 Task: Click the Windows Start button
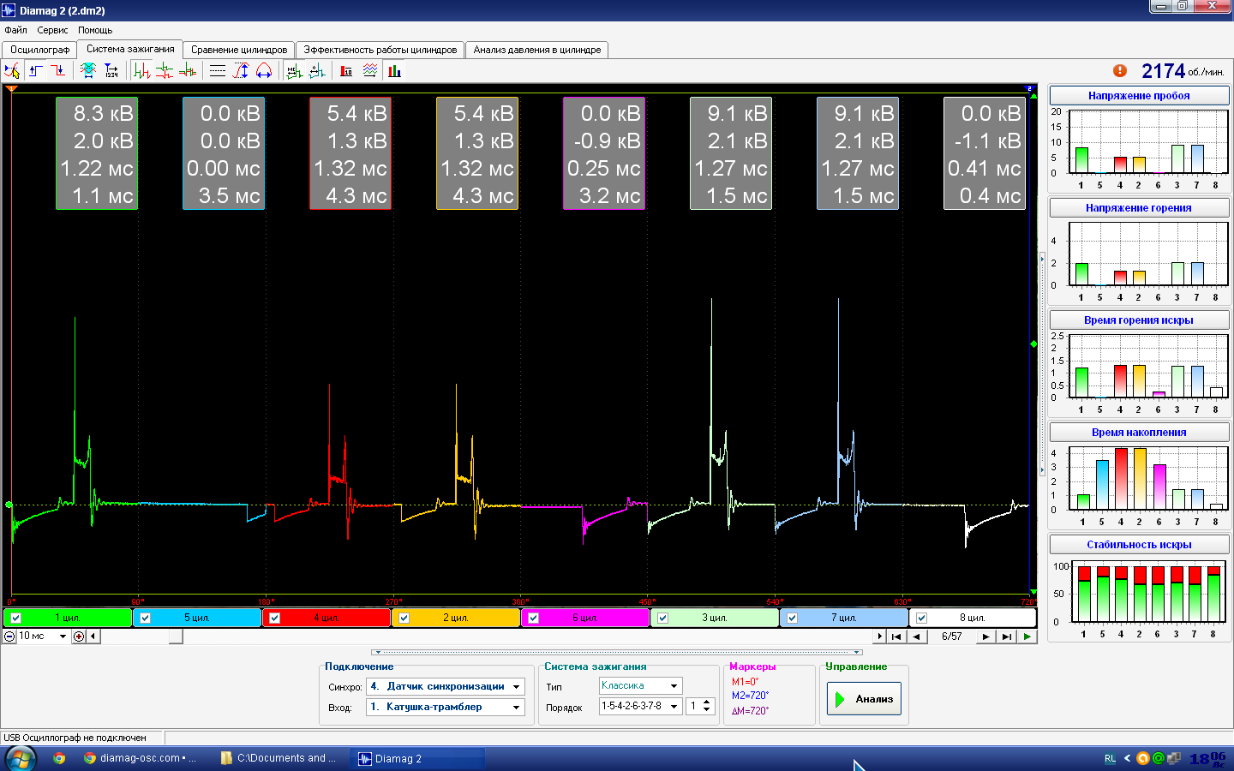tap(21, 758)
